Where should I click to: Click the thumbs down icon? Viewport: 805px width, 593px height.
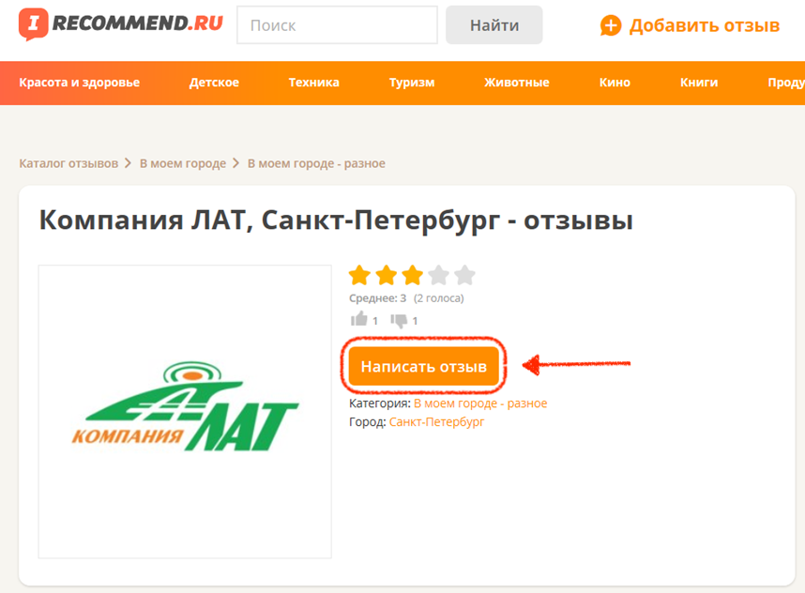tap(399, 320)
